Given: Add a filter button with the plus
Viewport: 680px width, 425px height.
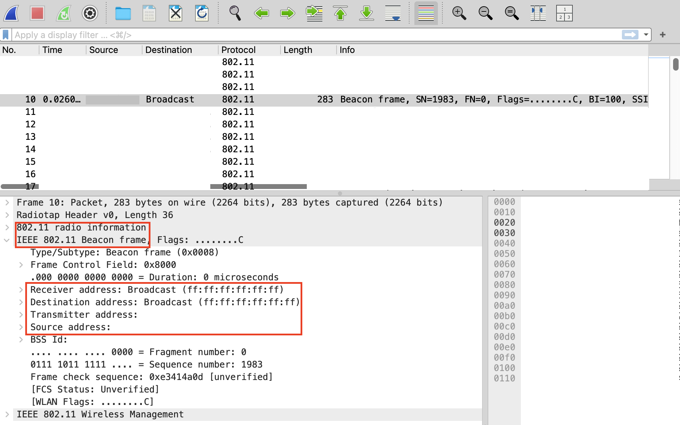Looking at the screenshot, I should (x=662, y=35).
